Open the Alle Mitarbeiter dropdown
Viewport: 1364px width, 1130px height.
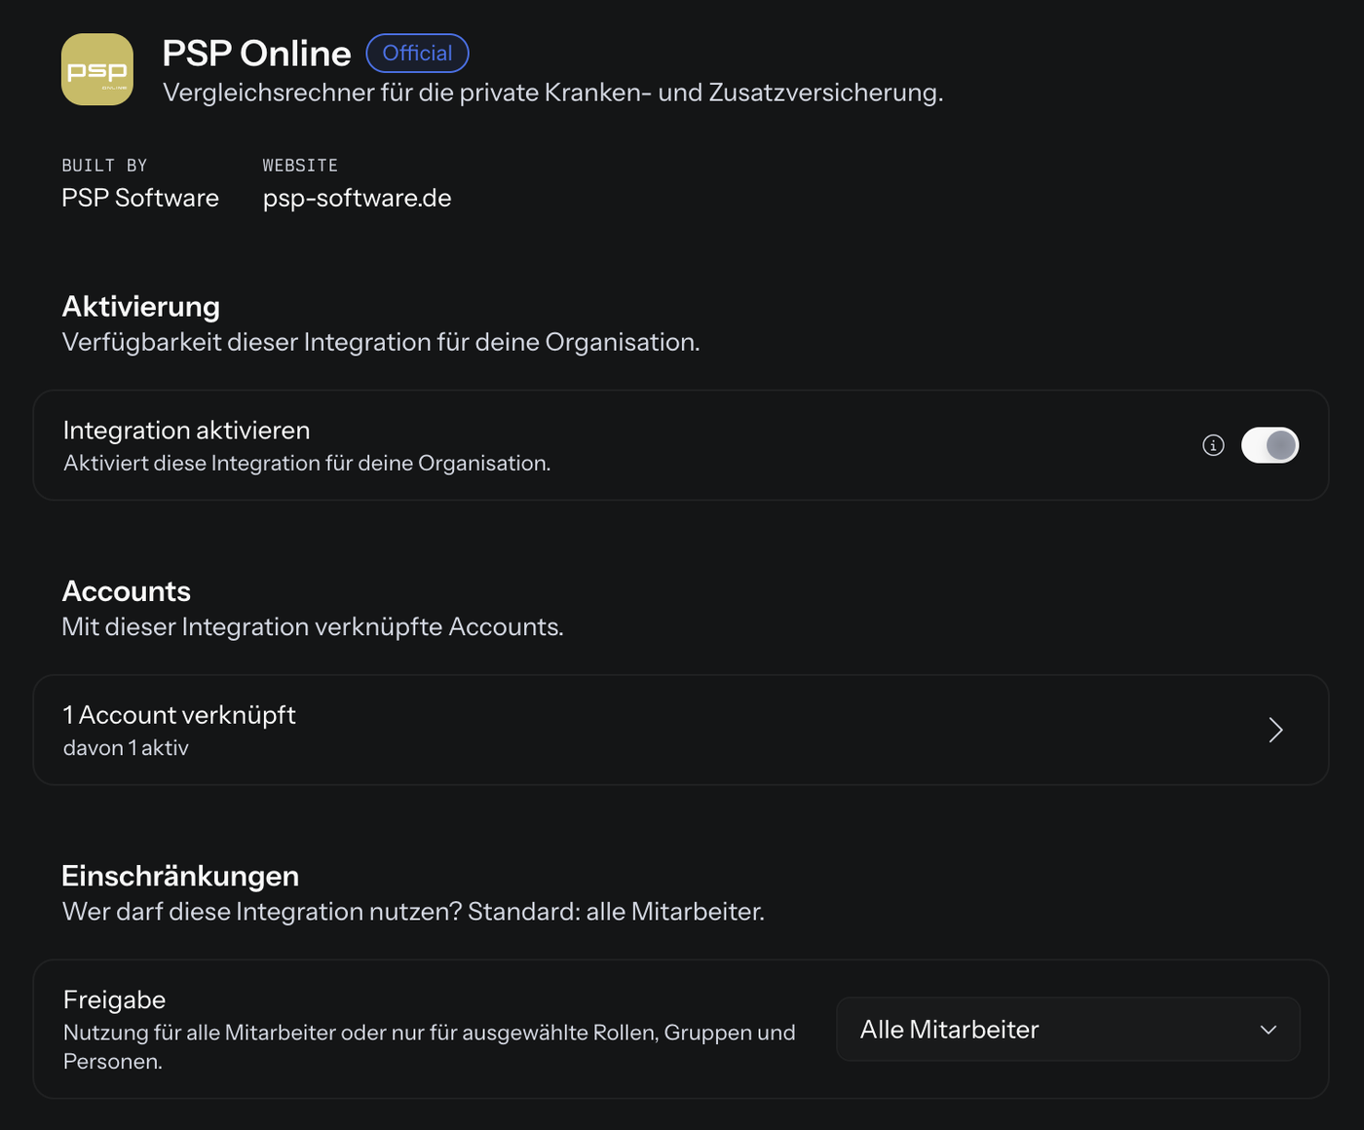click(x=1068, y=1029)
